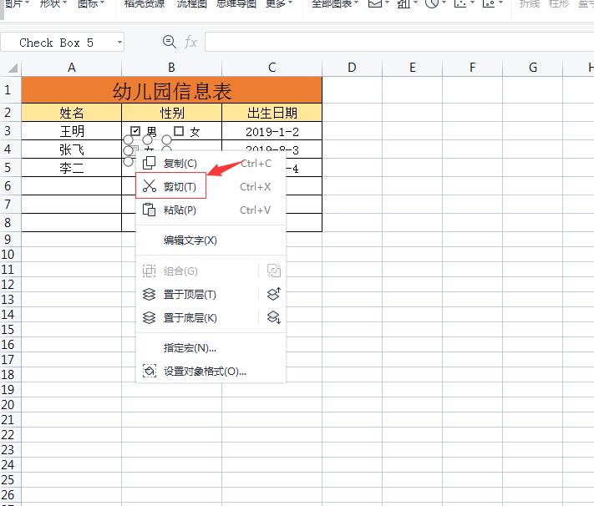Click the 折线 sparkline button

click(x=529, y=4)
